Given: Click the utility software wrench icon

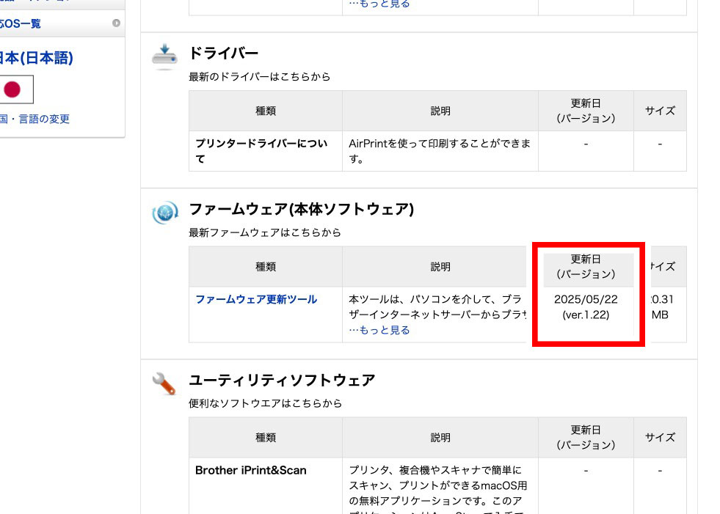Looking at the screenshot, I should (164, 383).
